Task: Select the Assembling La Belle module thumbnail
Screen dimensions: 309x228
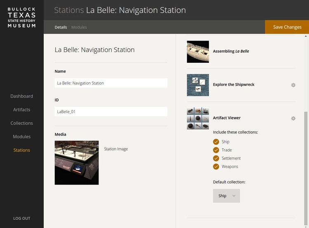Action: 198,52
